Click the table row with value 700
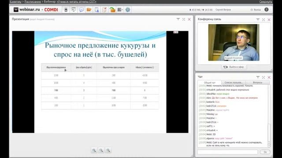This screenshot has width=282, height=158. click(x=100, y=90)
